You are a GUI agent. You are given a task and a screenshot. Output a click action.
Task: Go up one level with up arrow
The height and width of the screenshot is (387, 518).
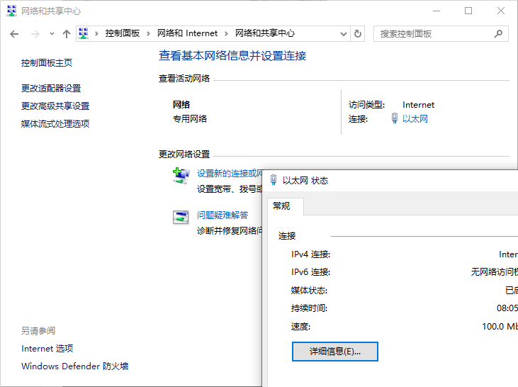pos(67,34)
